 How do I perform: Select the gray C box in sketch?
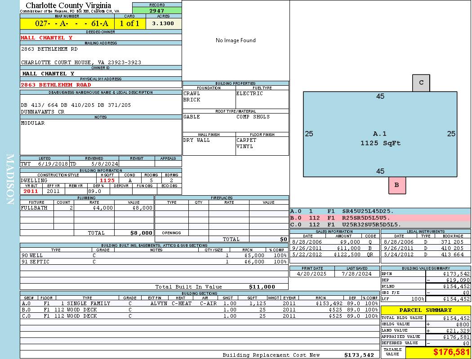[x=421, y=83]
